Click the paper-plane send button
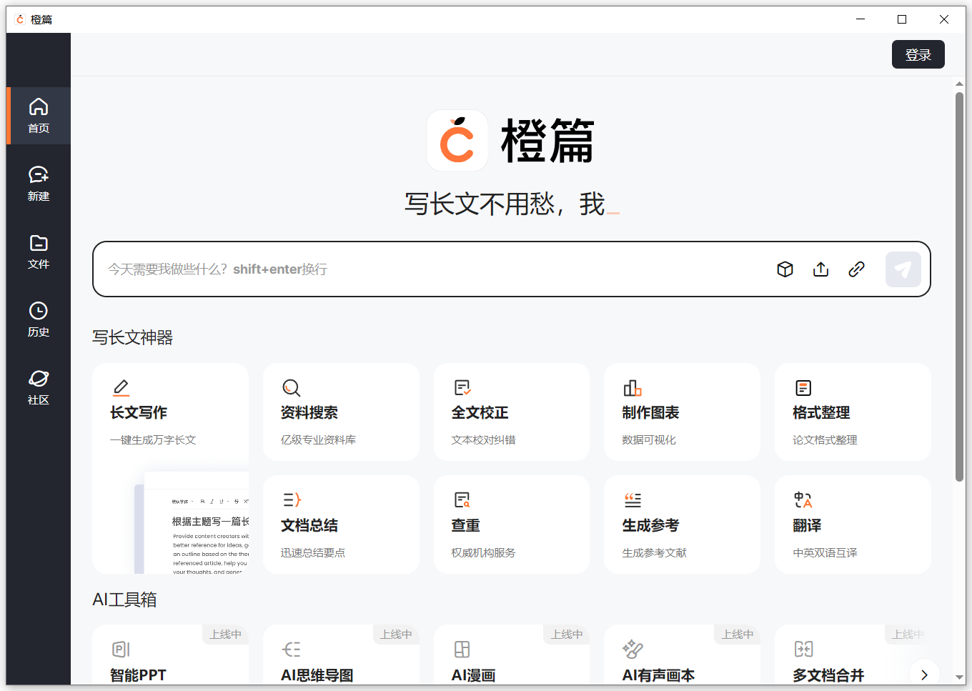This screenshot has height=691, width=972. 903,269
